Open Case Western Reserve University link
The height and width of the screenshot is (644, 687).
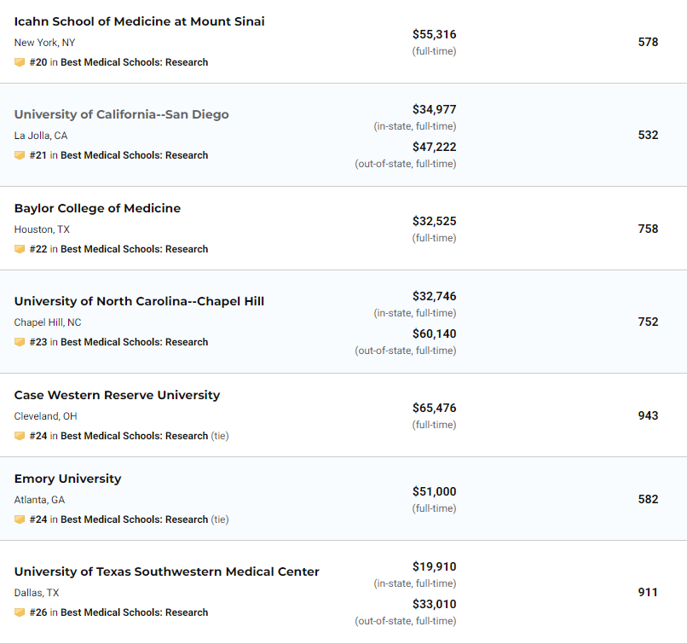click(117, 395)
